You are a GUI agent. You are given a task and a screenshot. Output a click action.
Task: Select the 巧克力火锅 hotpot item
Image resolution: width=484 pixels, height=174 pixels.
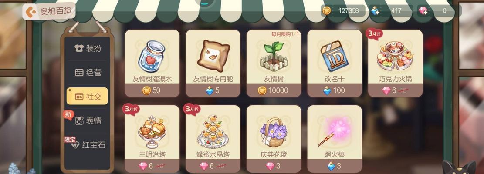click(x=395, y=64)
